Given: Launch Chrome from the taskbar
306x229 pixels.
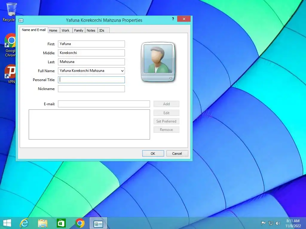Looking at the screenshot, I should tap(79, 223).
